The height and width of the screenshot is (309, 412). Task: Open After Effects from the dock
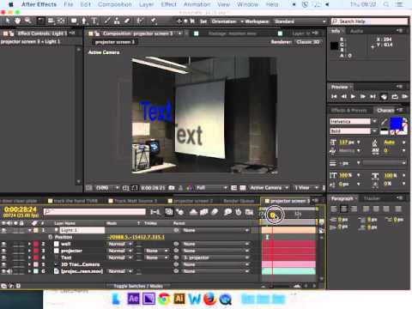click(x=133, y=299)
